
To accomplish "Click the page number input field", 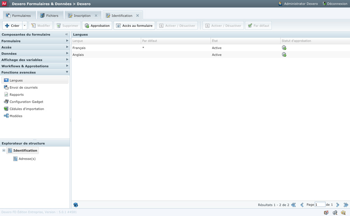I will pyautogui.click(x=320, y=205).
